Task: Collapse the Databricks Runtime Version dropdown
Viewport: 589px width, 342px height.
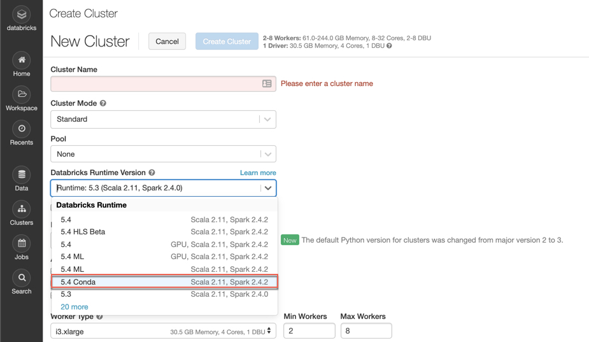Action: 268,188
